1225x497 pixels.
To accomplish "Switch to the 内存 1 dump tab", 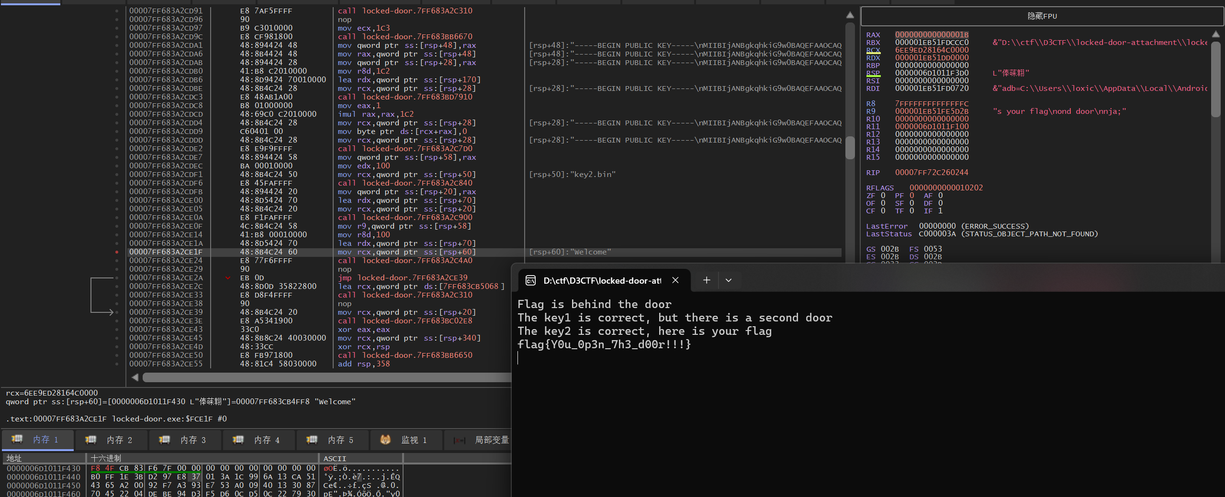I will point(38,440).
